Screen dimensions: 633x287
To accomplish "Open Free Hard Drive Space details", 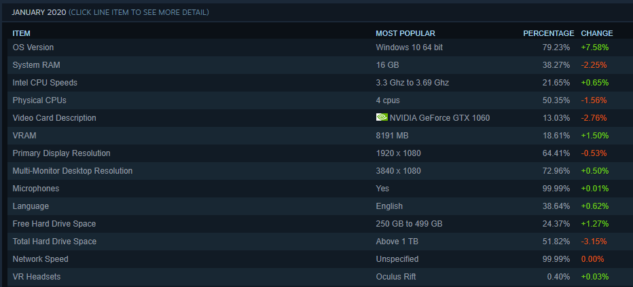I will click(x=54, y=224).
